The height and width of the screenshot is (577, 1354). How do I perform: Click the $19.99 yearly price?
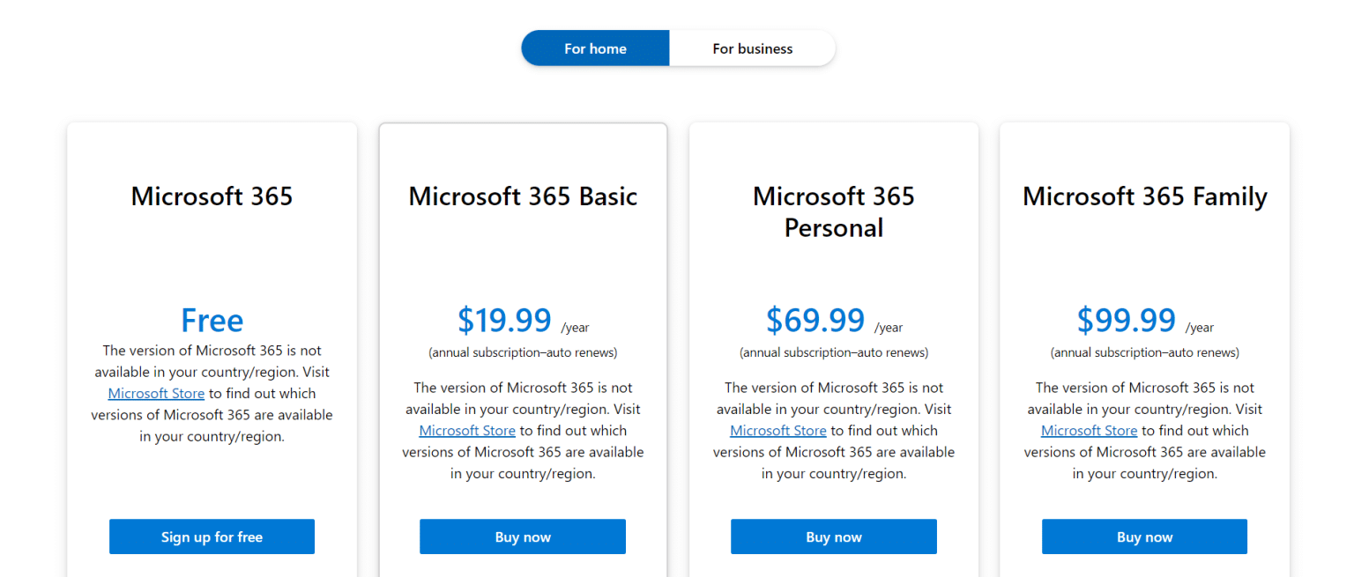coord(505,320)
